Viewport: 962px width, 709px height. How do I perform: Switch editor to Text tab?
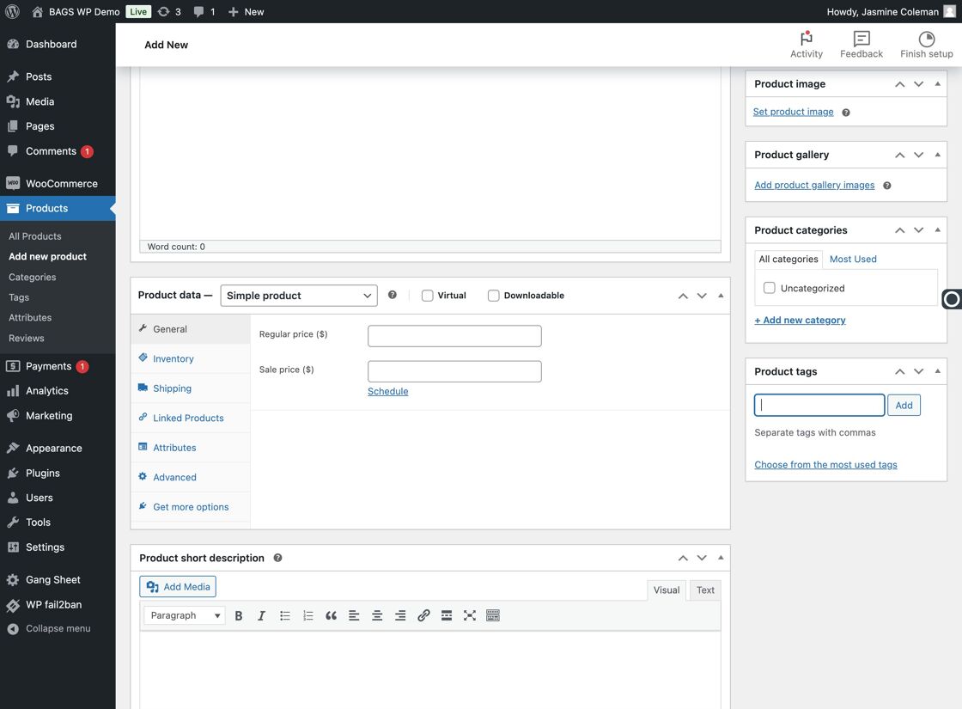[705, 590]
